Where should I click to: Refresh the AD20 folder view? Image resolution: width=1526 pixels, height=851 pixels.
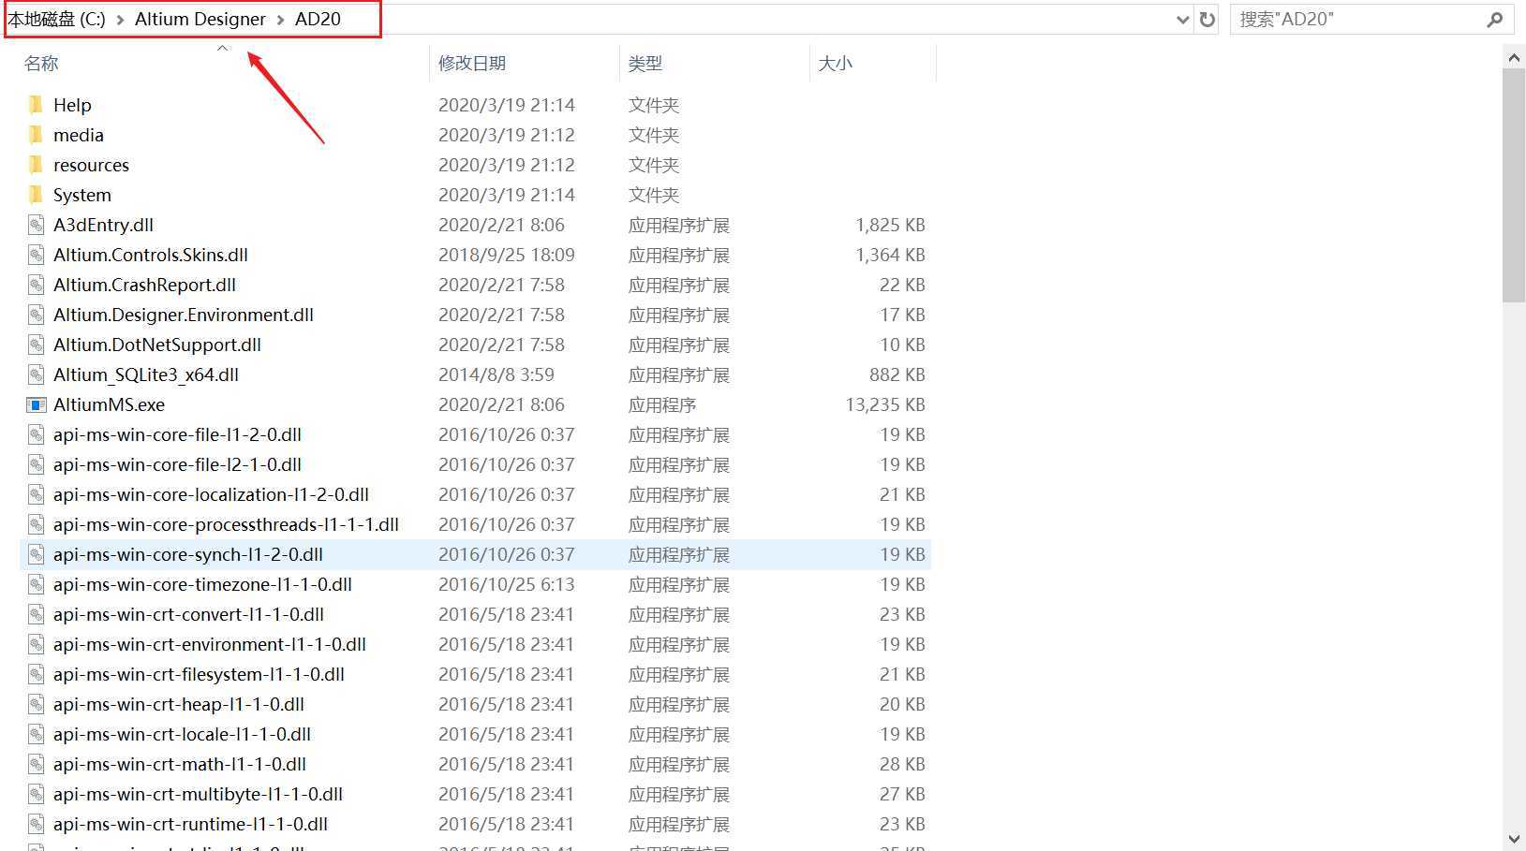[1207, 19]
